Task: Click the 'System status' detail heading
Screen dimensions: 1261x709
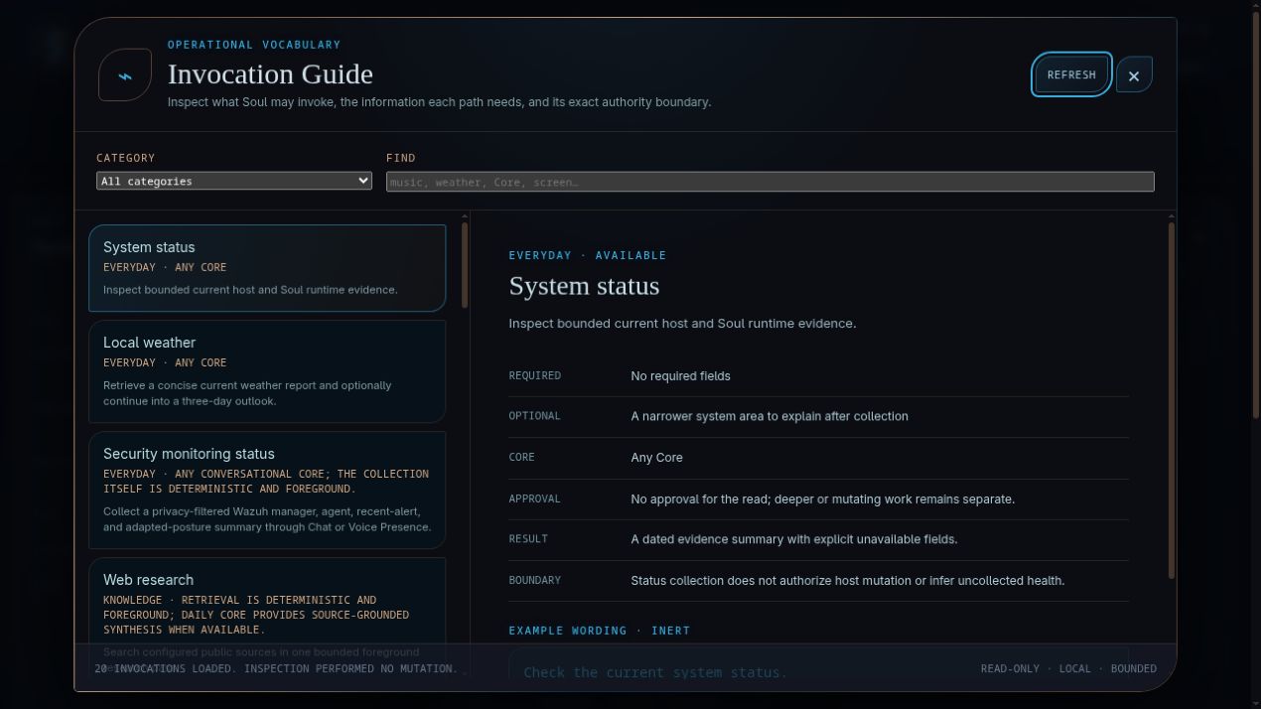Action: pyautogui.click(x=584, y=286)
